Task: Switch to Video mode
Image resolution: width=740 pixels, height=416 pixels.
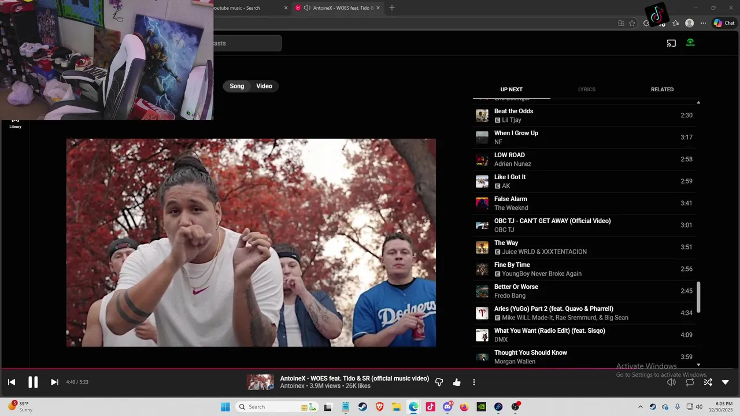Action: tap(264, 86)
